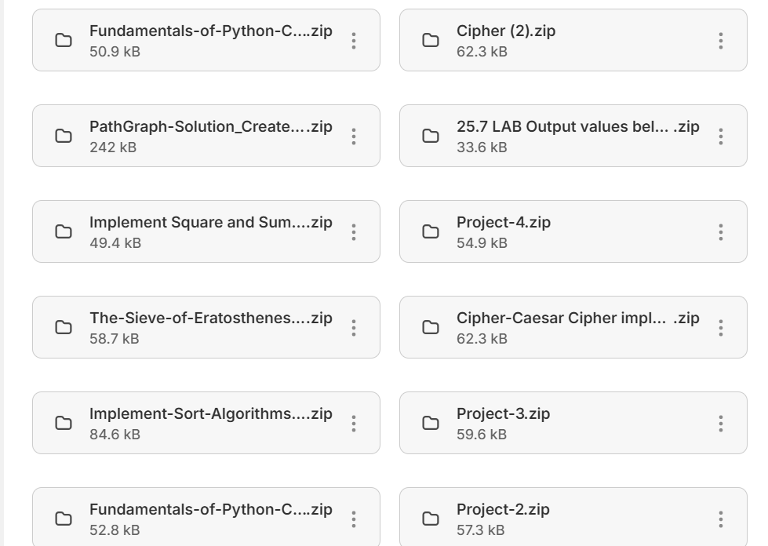Click the folder icon for 25.7 LAB Output zip

(x=430, y=136)
